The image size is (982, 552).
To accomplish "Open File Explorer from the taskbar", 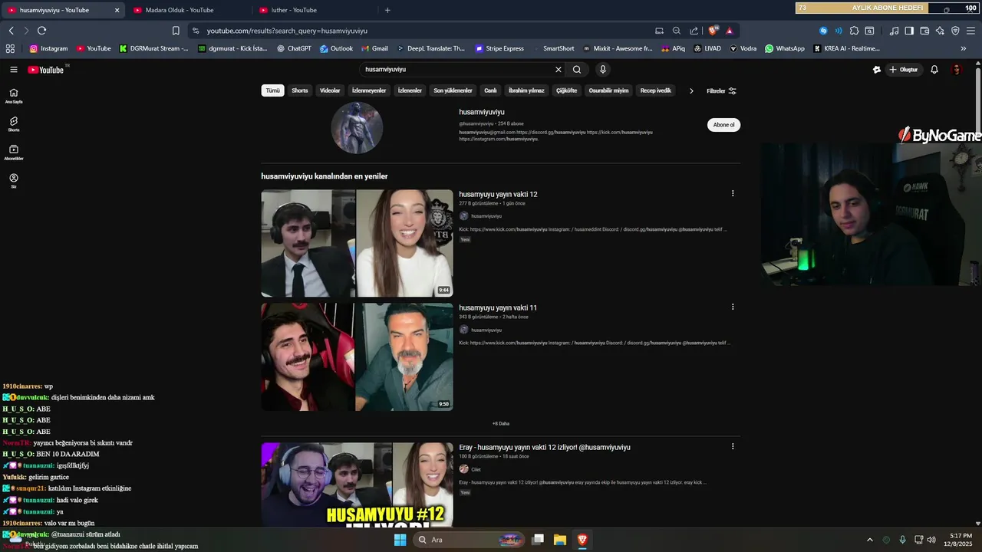I will click(560, 540).
